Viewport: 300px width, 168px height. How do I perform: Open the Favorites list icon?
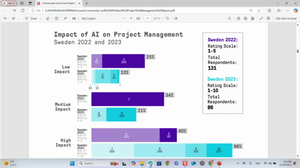coord(279,10)
